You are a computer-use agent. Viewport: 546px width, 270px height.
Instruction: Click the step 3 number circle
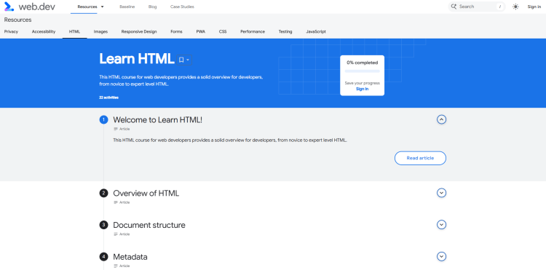[x=103, y=225]
